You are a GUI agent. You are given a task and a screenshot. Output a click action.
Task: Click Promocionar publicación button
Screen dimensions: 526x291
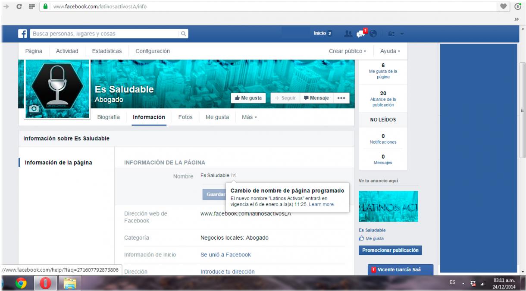click(390, 250)
